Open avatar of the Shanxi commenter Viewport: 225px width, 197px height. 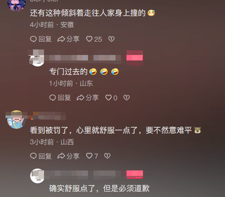click(16, 120)
